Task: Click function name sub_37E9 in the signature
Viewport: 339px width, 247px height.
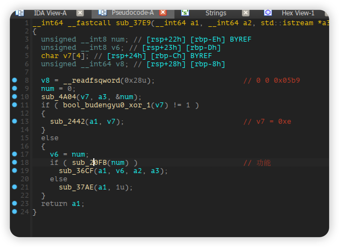Action: [x=133, y=23]
